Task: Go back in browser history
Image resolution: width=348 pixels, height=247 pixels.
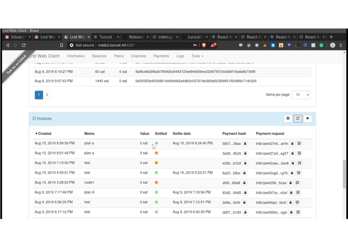Action: 8,45
